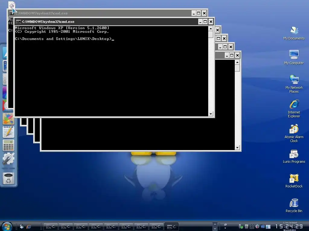The image size is (309, 231).
Task: Click the scrollbar thumb in the active cmd window
Action: point(211,34)
